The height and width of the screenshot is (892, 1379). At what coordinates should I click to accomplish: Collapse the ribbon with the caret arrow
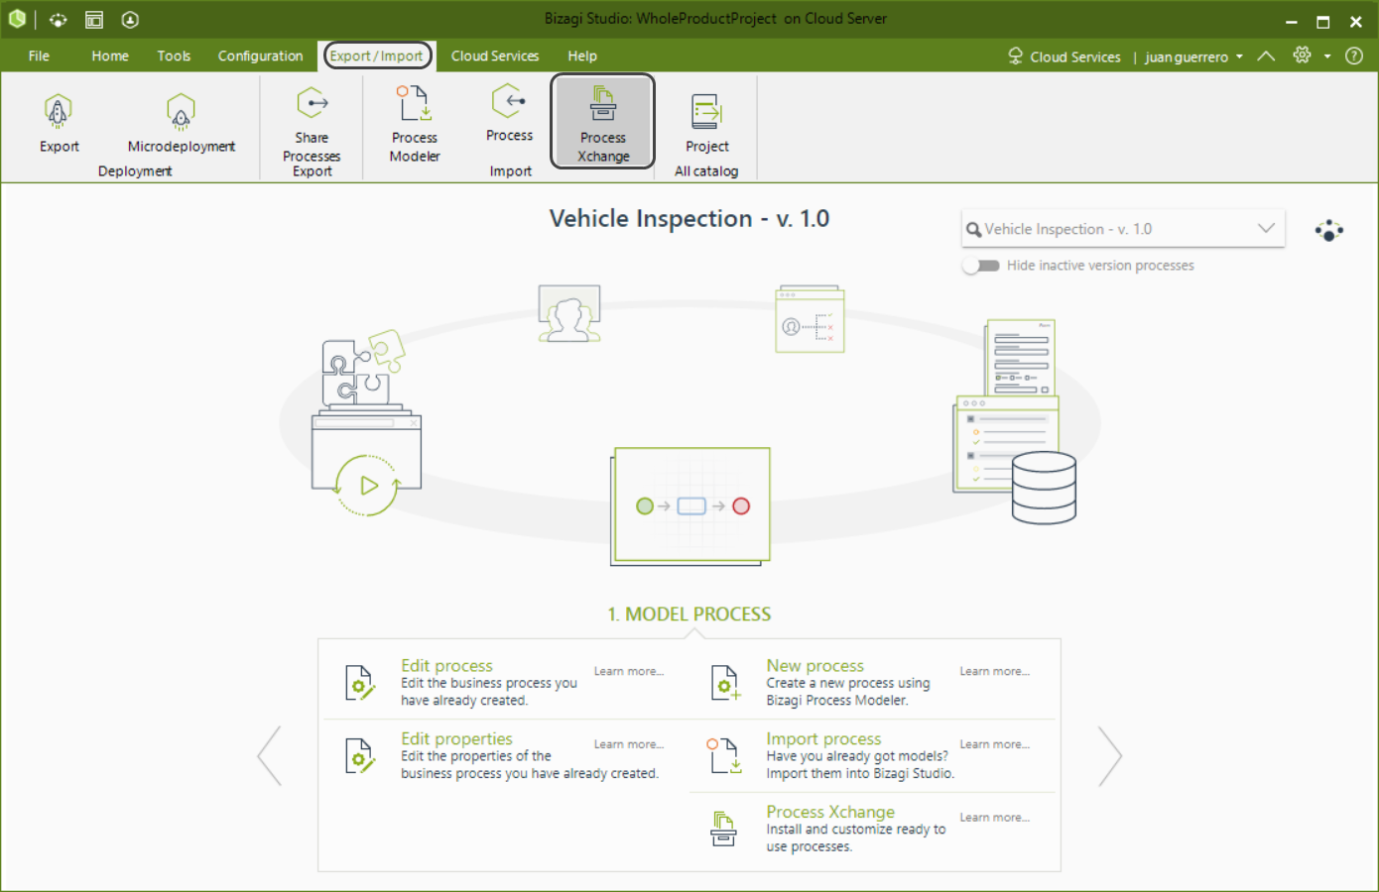(x=1266, y=56)
